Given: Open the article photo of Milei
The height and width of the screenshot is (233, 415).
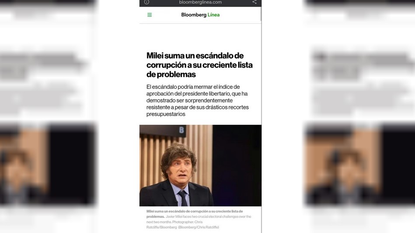Looking at the screenshot, I should coord(200,166).
